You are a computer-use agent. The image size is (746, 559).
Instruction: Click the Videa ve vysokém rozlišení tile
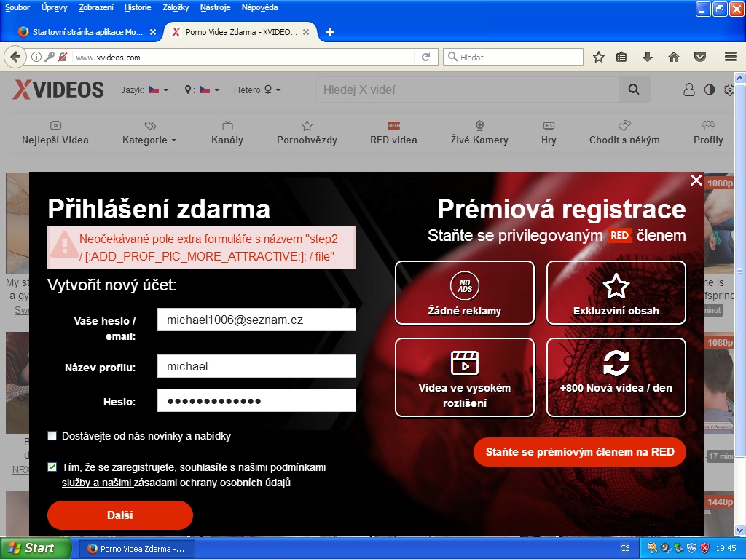point(465,378)
